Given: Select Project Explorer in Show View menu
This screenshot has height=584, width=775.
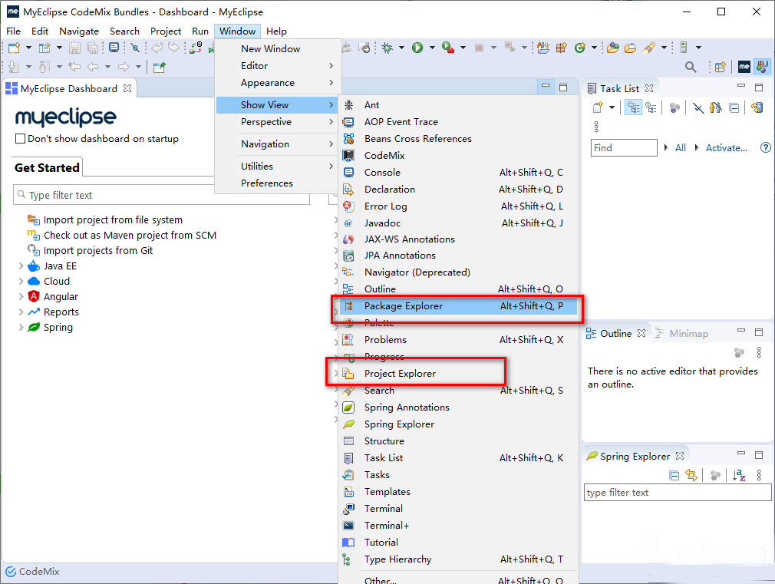Looking at the screenshot, I should tap(458, 373).
